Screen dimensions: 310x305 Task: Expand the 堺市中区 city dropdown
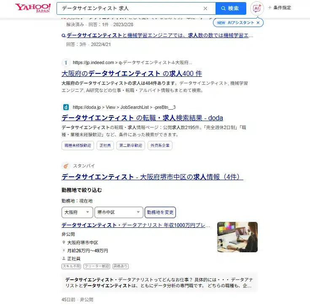pyautogui.click(x=119, y=213)
